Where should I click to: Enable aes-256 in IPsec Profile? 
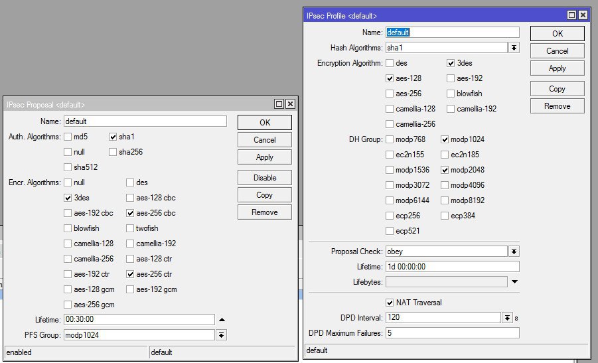click(390, 94)
